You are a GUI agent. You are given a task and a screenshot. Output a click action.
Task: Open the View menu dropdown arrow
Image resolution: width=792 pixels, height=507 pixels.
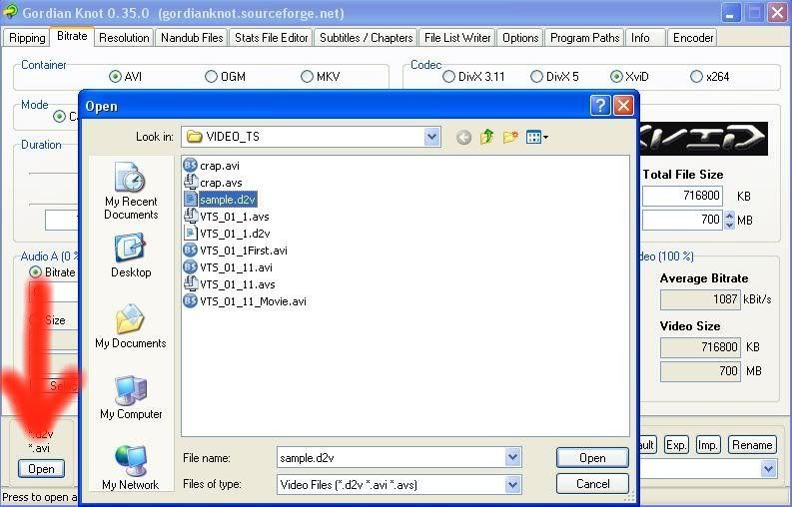(545, 138)
